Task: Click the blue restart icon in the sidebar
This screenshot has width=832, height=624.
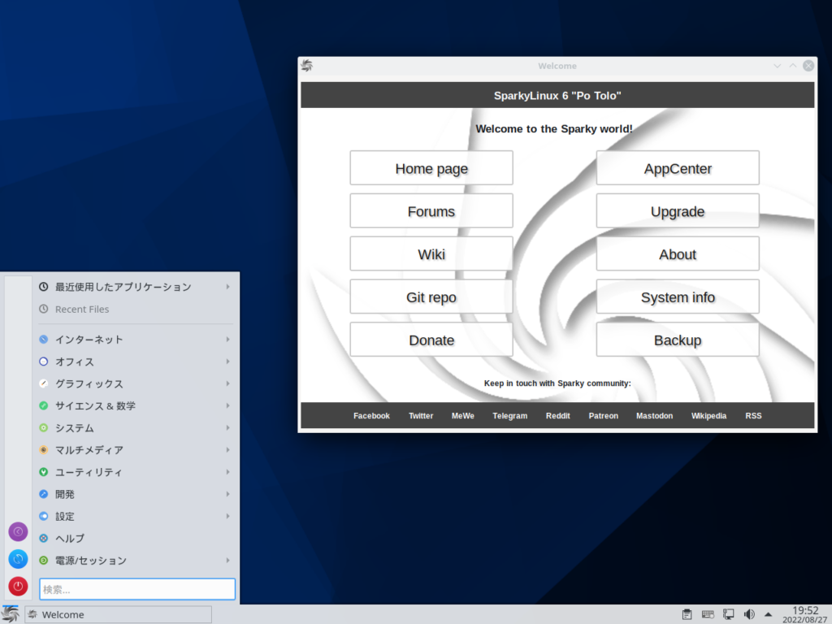Action: [17, 558]
